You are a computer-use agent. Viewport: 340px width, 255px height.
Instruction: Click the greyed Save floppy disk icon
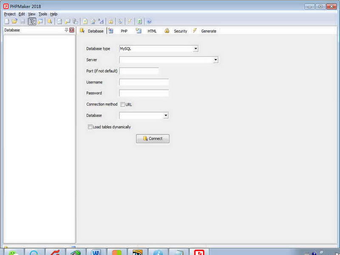tap(23, 21)
